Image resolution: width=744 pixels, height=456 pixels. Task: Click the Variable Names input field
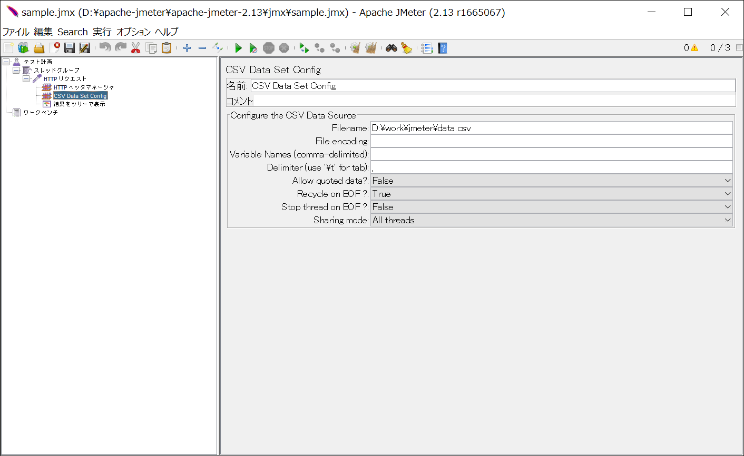tap(551, 154)
